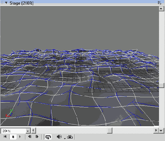The height and width of the screenshot is (141, 165).
Task: Click the horizontal scrollbar thumb
Action: coord(110,130)
